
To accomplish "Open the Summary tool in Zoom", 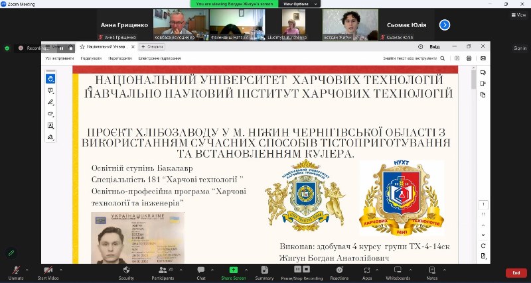I will pyautogui.click(x=264, y=272).
